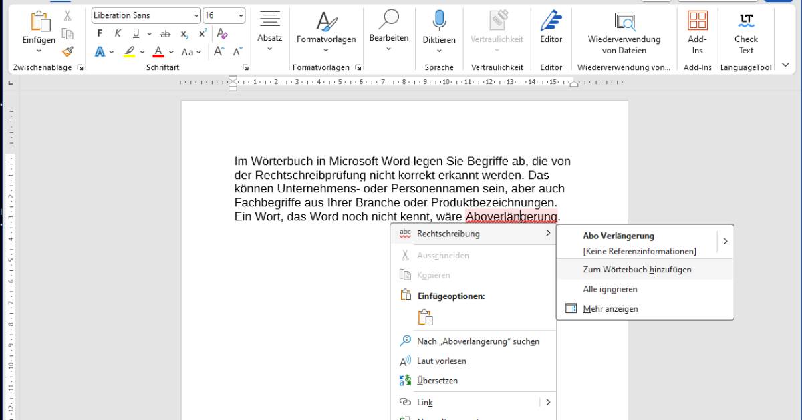Open the Schriftart dialog launcher arrow

[245, 67]
